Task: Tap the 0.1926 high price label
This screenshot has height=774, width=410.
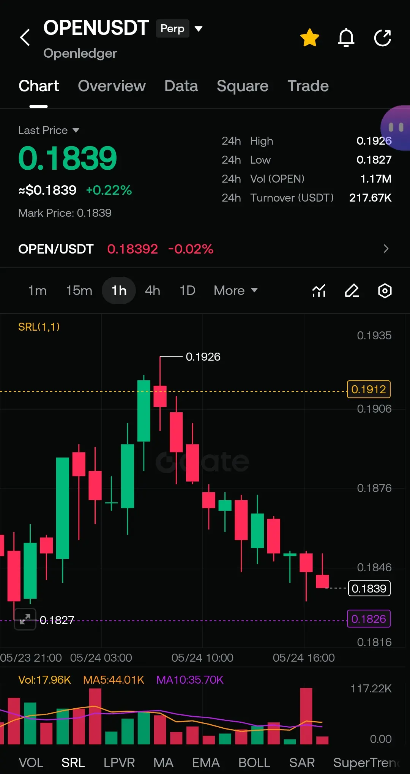Action: click(203, 356)
